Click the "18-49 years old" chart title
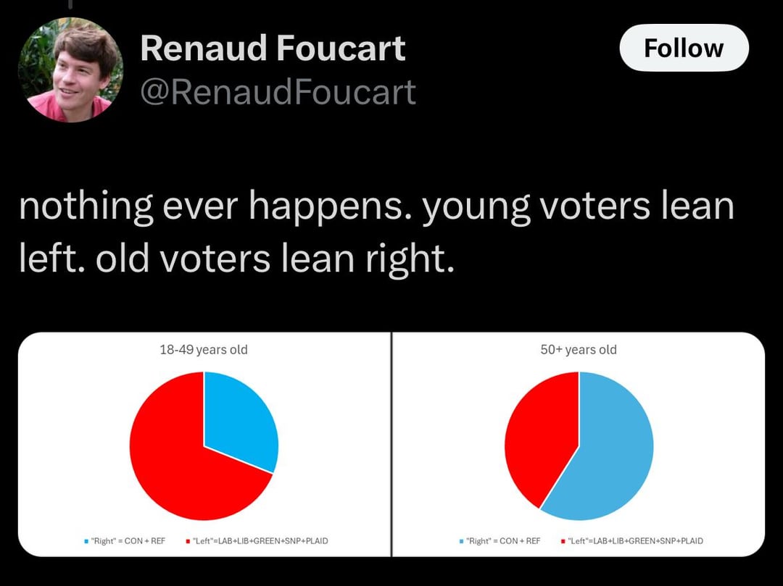The height and width of the screenshot is (586, 783). coord(204,350)
